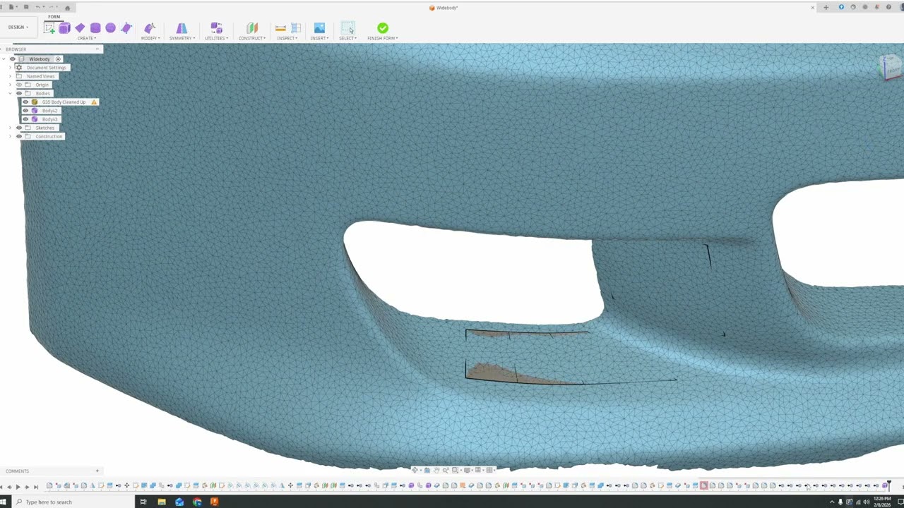Select the Face form tool
Screen dimensions: 904x508
pos(126,28)
